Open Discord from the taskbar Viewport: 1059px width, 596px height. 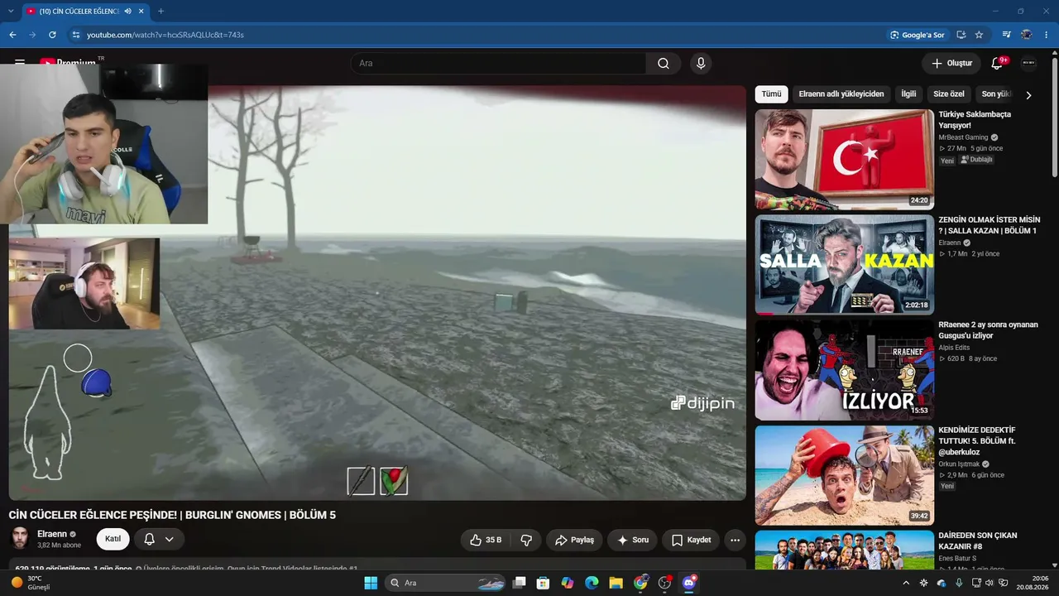pyautogui.click(x=689, y=583)
